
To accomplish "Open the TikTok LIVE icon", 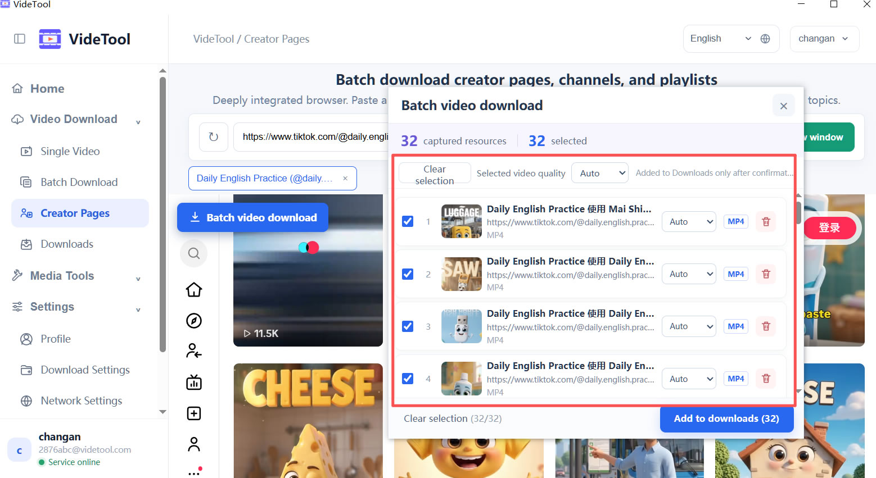I will [194, 383].
